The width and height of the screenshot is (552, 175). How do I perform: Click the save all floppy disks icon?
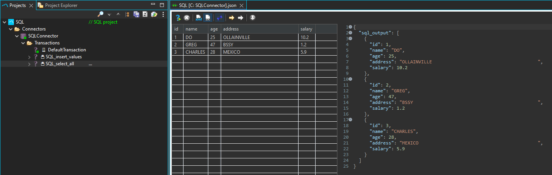[x=136, y=14]
